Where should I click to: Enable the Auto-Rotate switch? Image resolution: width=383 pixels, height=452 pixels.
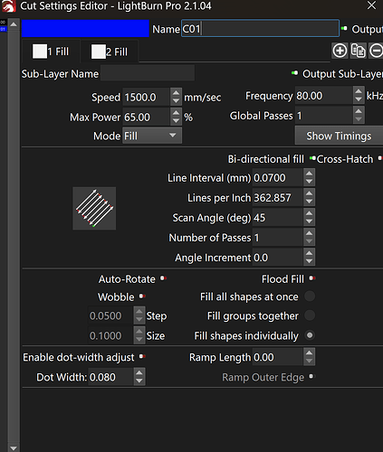tap(163, 278)
